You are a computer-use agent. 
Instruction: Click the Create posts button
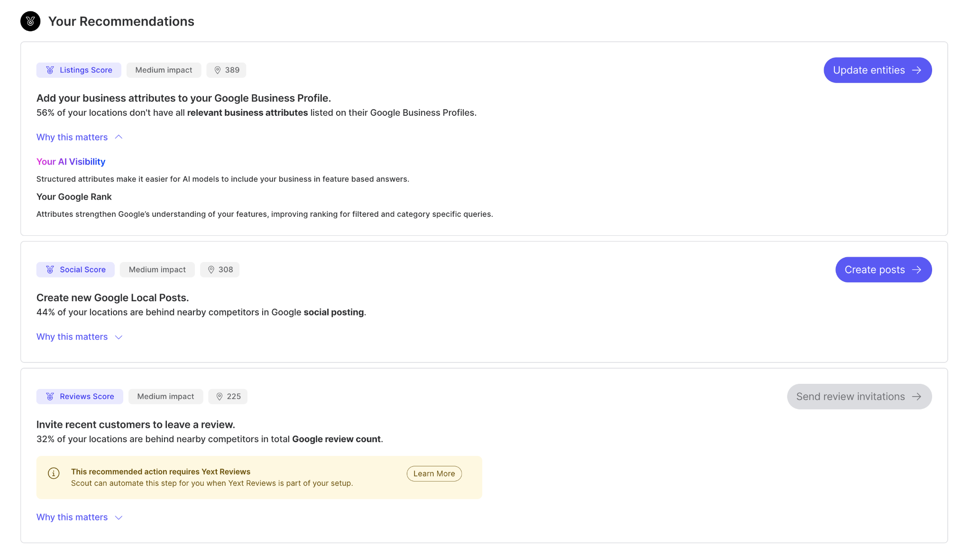click(x=883, y=270)
